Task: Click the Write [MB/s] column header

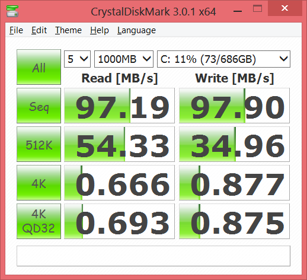Action: coord(235,78)
